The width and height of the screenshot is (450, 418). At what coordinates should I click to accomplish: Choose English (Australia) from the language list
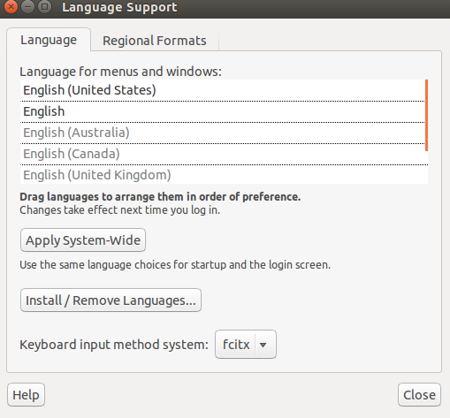coord(223,133)
